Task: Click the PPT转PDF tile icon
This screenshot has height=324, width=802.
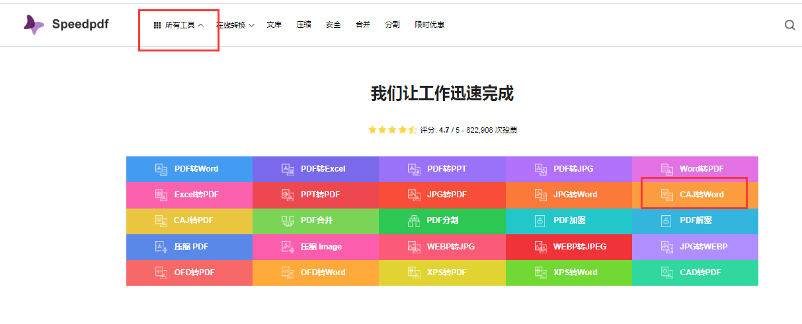Action: [x=288, y=195]
